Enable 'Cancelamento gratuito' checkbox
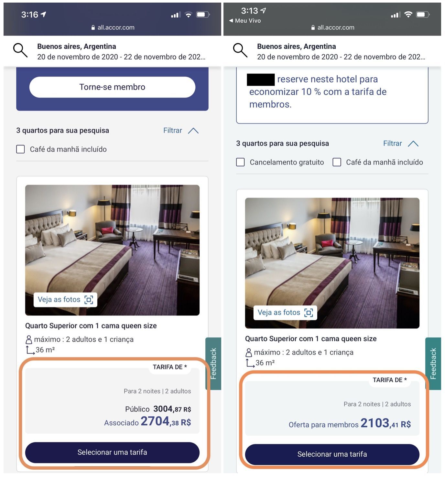The width and height of the screenshot is (445, 479). pyautogui.click(x=240, y=162)
